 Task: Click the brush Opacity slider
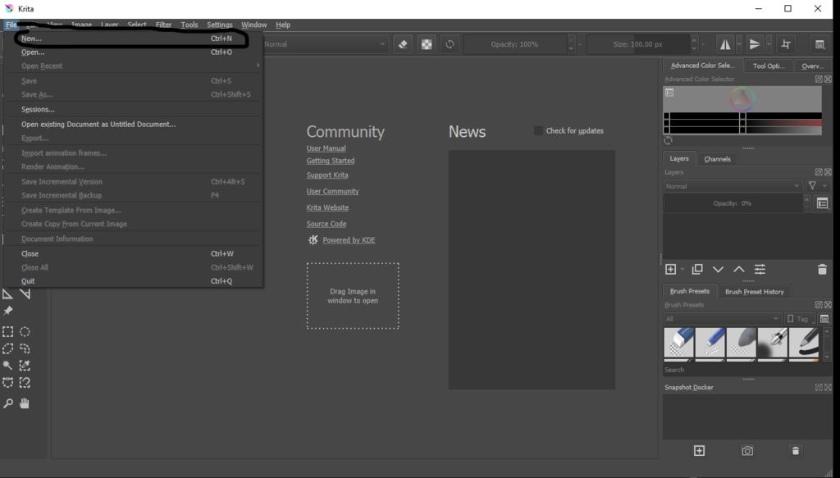point(514,44)
